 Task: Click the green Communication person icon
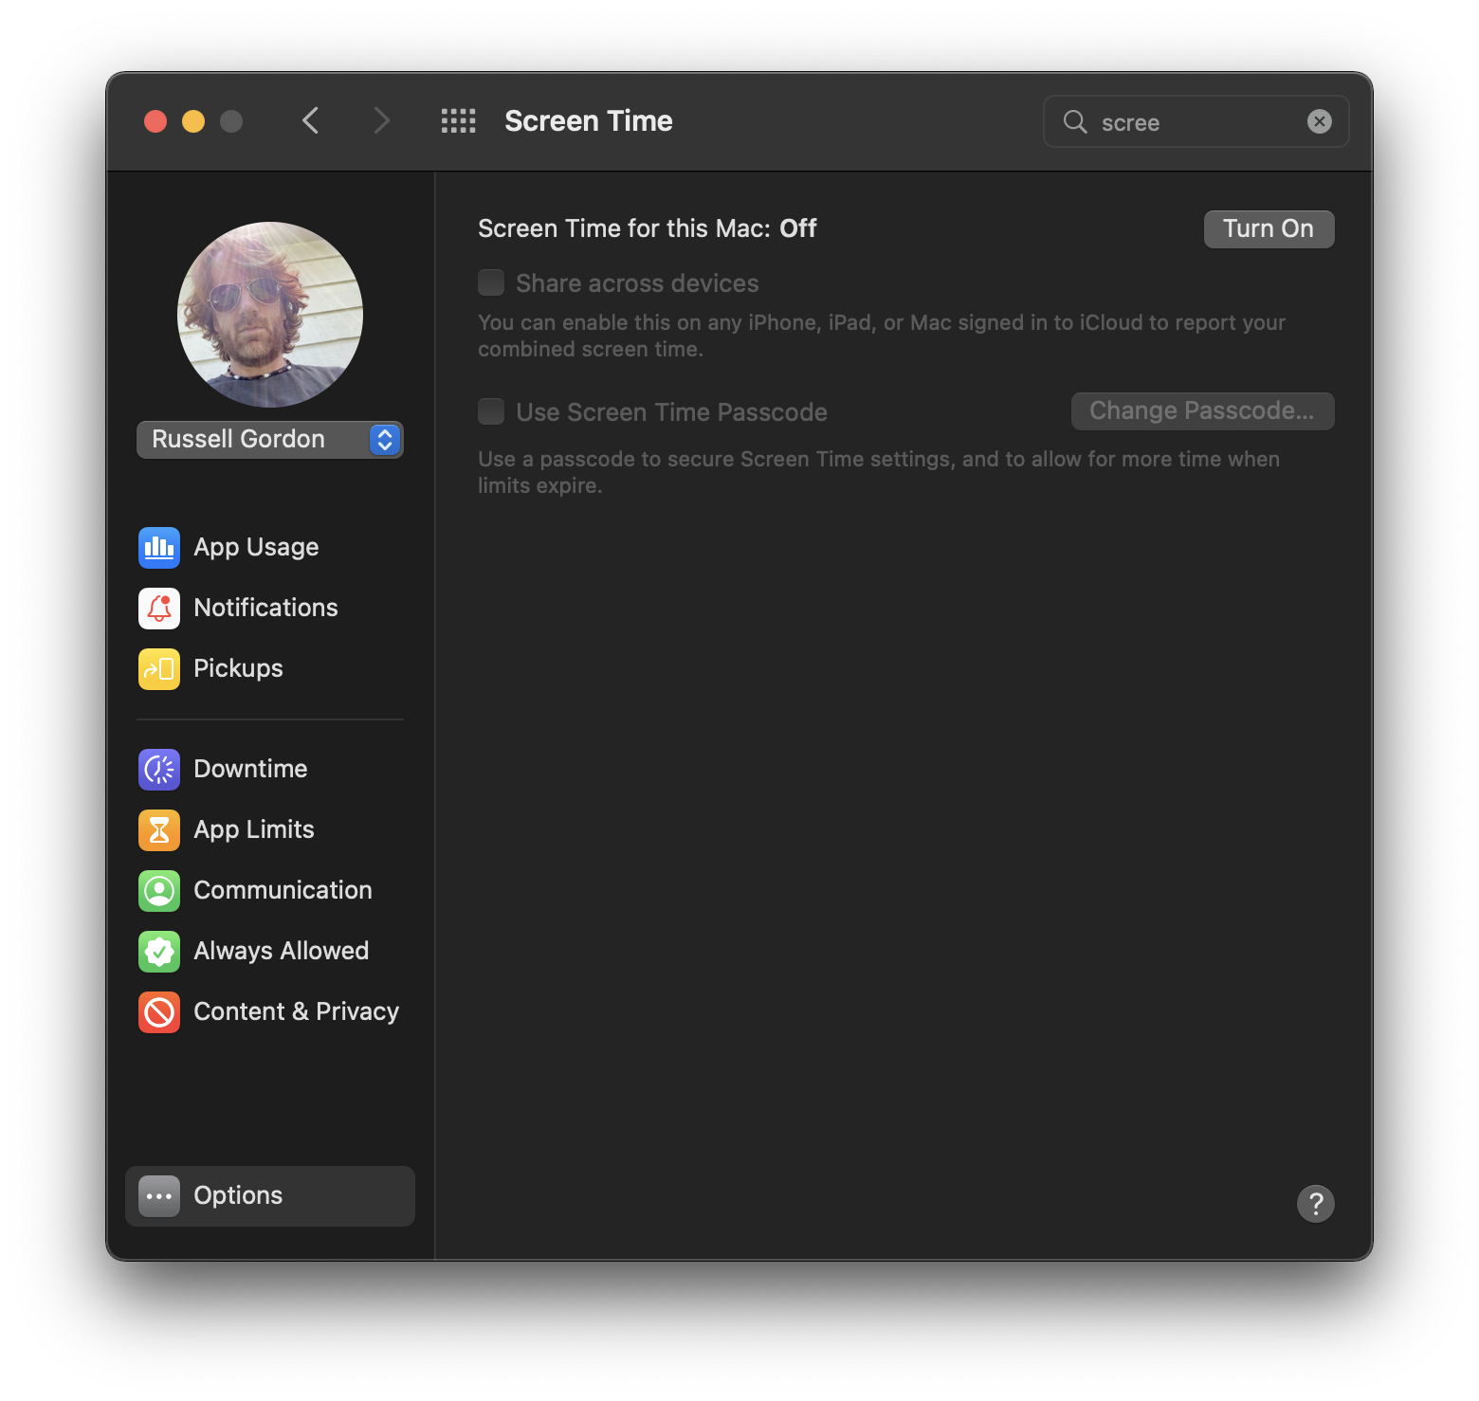pyautogui.click(x=159, y=890)
